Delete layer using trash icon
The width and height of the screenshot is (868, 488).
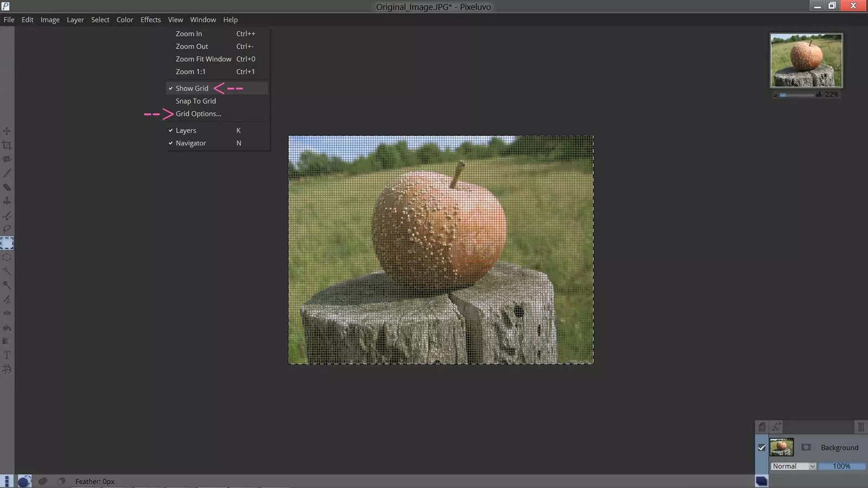[x=860, y=427]
